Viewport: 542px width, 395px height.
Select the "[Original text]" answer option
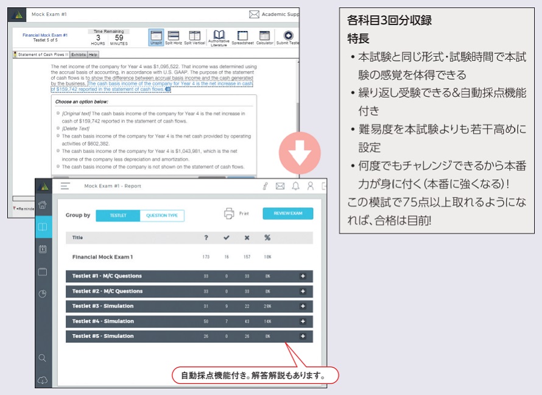[x=58, y=113]
